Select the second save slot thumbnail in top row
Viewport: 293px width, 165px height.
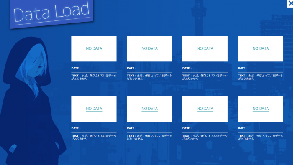[149, 49]
